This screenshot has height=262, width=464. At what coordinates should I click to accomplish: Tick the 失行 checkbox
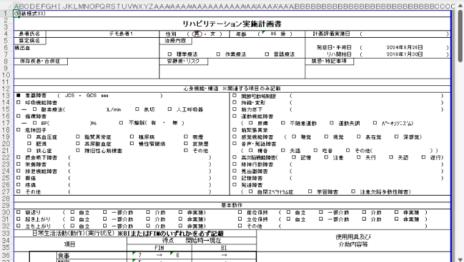(x=358, y=157)
